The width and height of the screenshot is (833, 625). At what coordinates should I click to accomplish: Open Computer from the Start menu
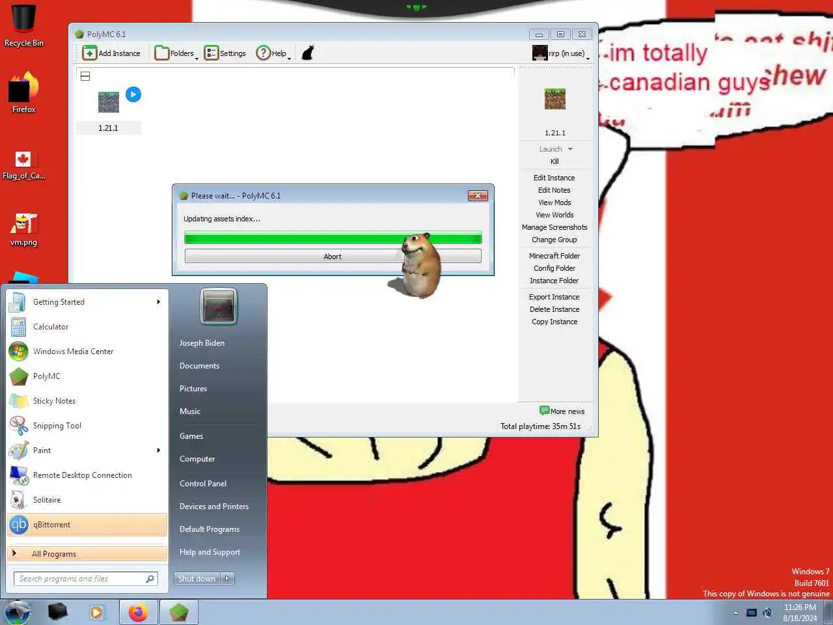[x=197, y=459]
